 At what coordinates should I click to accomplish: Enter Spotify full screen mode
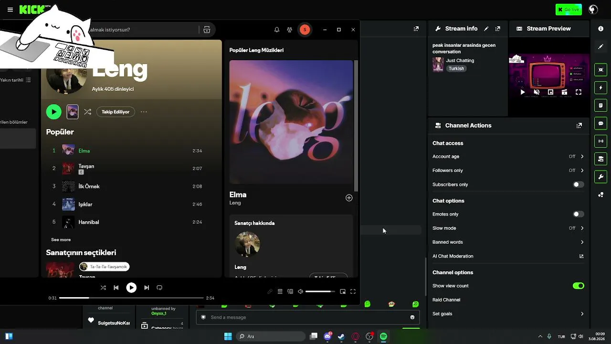point(353,291)
